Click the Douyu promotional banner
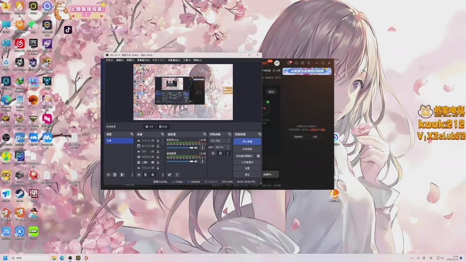The height and width of the screenshot is (262, 466). [307, 71]
